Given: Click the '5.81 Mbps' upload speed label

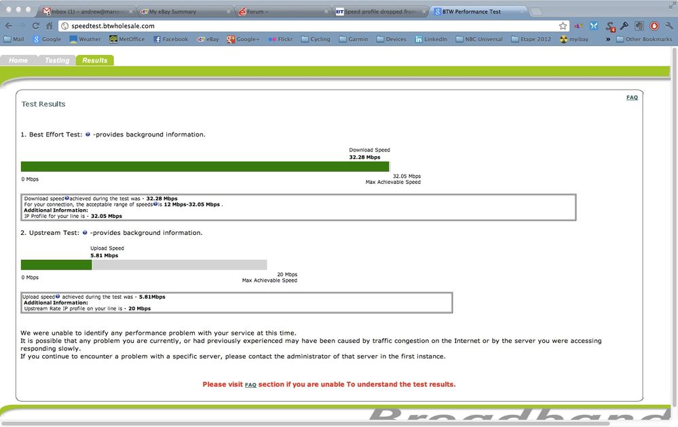Looking at the screenshot, I should point(105,255).
